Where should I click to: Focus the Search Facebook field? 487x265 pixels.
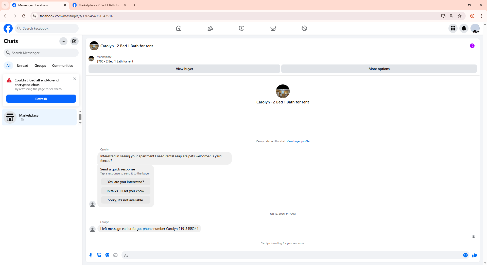[47, 28]
